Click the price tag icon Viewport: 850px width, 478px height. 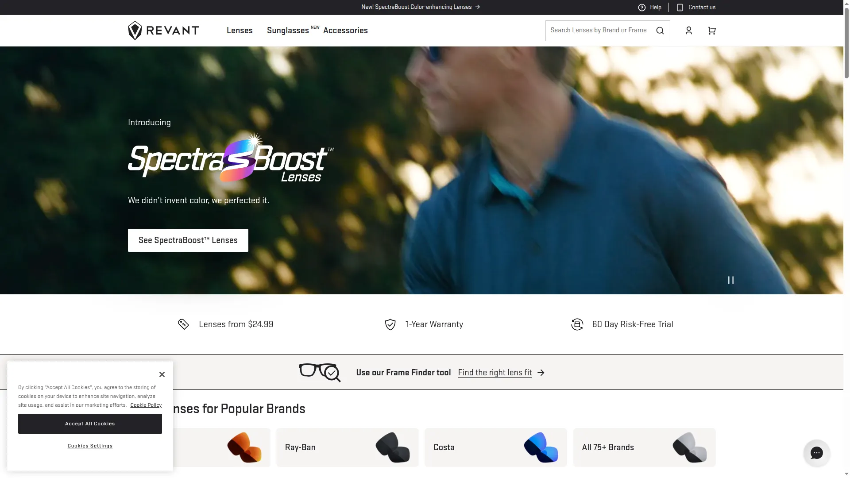pos(183,324)
